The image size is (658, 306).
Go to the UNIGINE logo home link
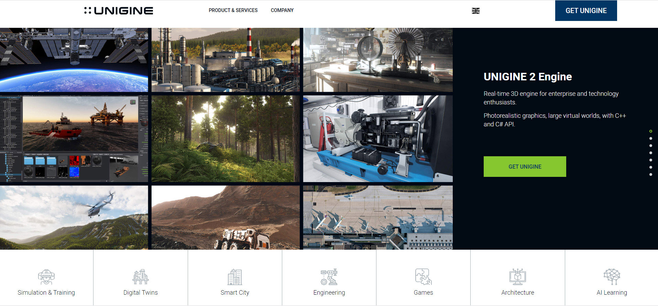119,11
